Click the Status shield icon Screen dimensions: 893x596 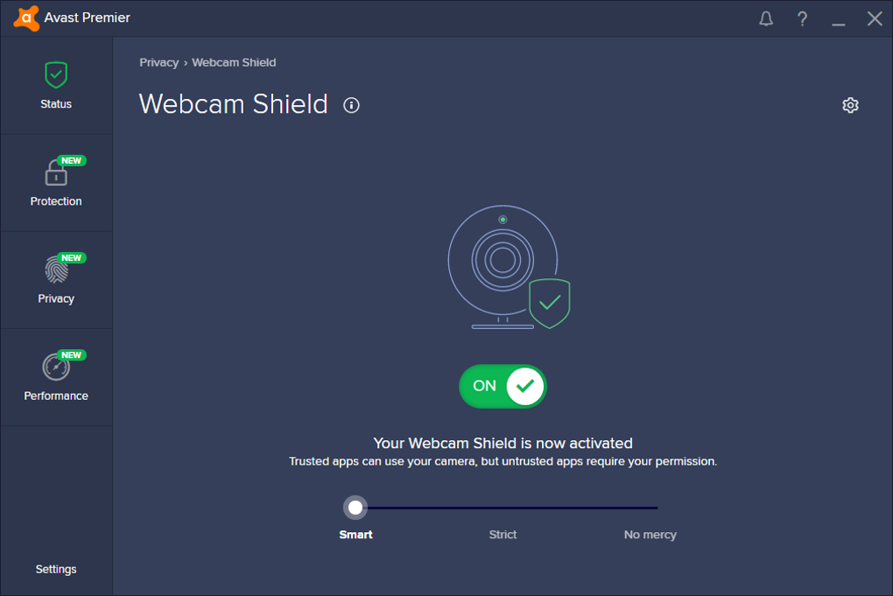[56, 75]
